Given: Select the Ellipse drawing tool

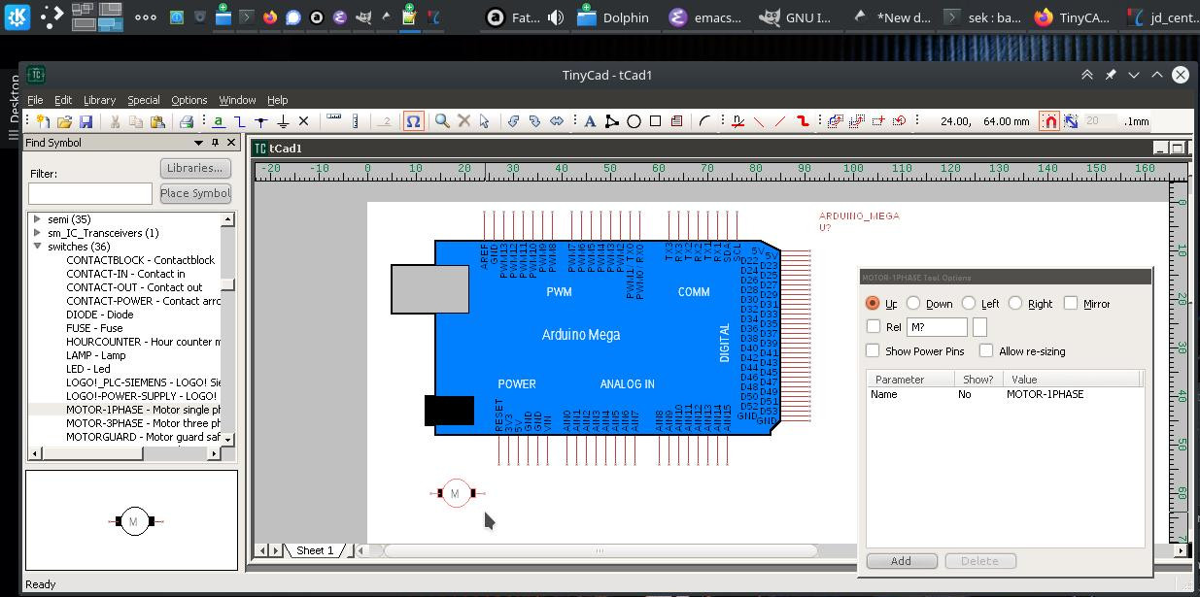Looking at the screenshot, I should [x=634, y=121].
